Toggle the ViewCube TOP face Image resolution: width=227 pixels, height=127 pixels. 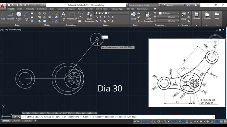[215, 42]
